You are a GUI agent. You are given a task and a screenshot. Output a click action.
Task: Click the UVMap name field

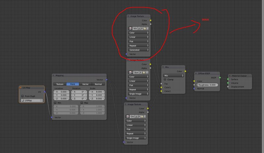pyautogui.click(x=32, y=100)
